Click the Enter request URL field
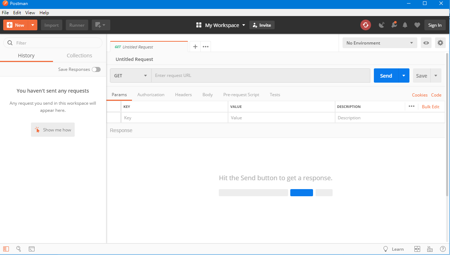The height and width of the screenshot is (255, 450). [261, 76]
